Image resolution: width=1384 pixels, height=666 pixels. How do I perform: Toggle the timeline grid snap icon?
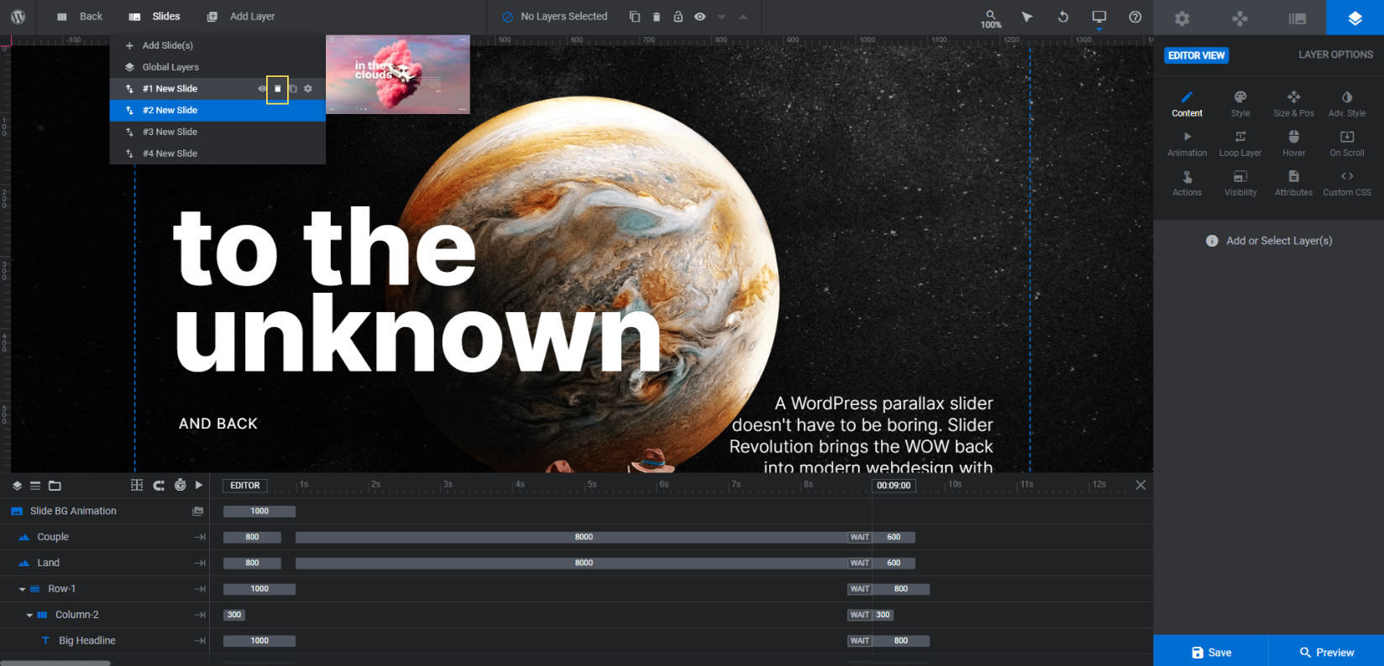[137, 485]
